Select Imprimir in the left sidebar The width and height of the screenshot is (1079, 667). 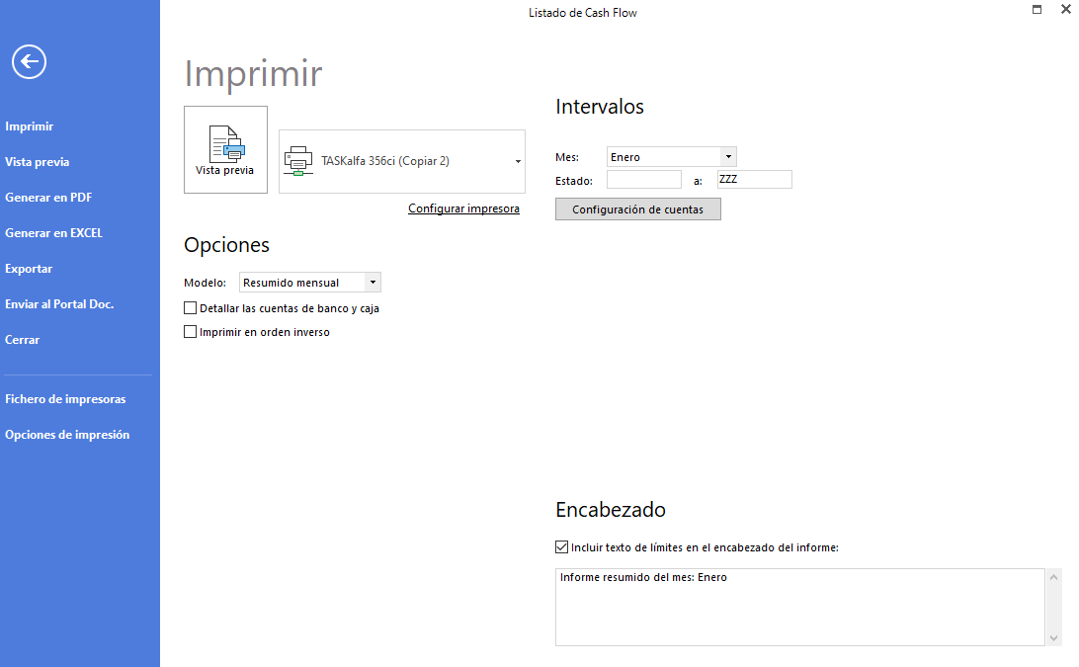[29, 125]
